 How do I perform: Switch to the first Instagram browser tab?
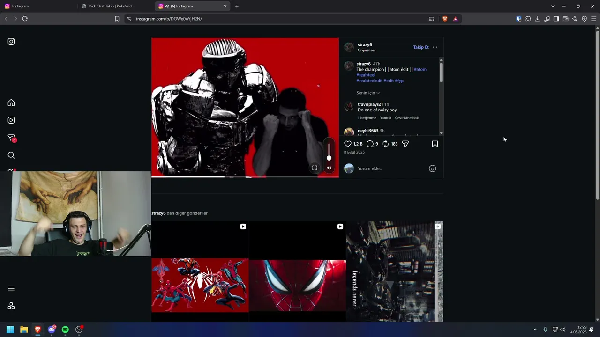[38, 6]
